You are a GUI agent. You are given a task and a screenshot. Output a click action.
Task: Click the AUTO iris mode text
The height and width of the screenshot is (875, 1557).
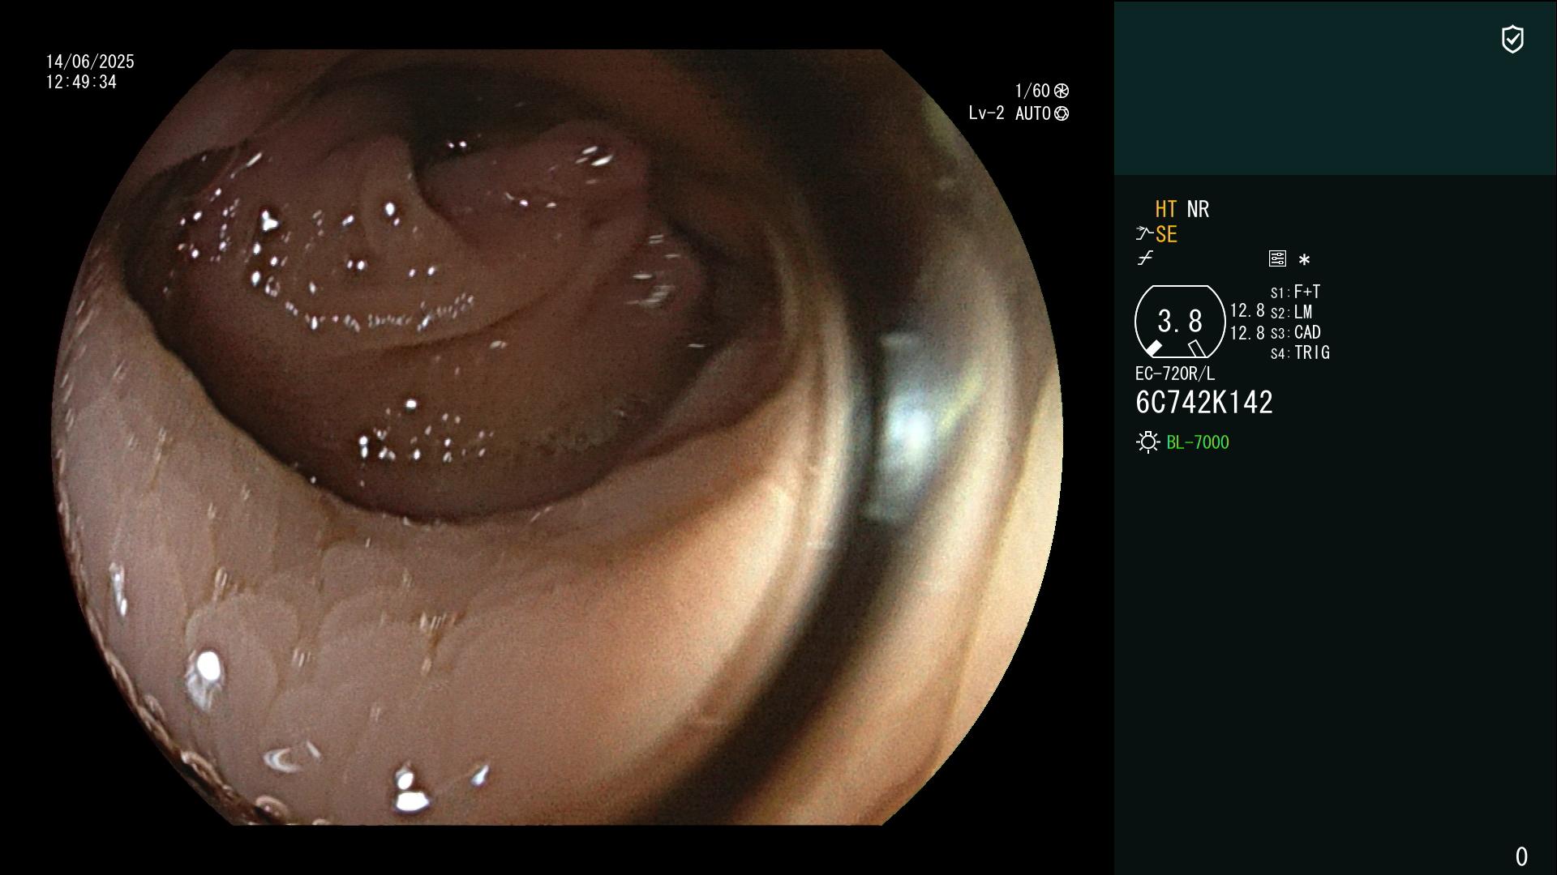click(x=1032, y=113)
